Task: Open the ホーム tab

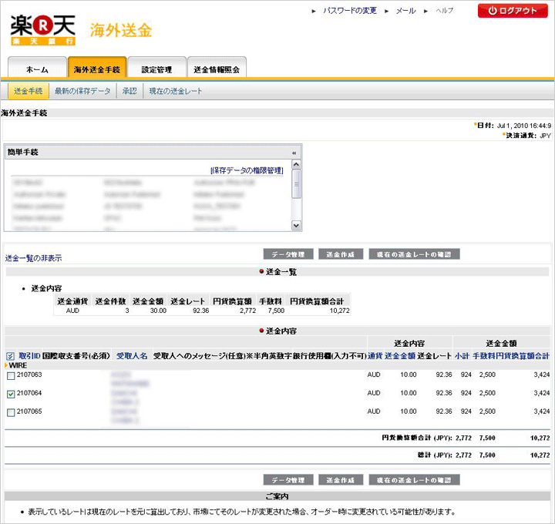Action: pos(37,69)
